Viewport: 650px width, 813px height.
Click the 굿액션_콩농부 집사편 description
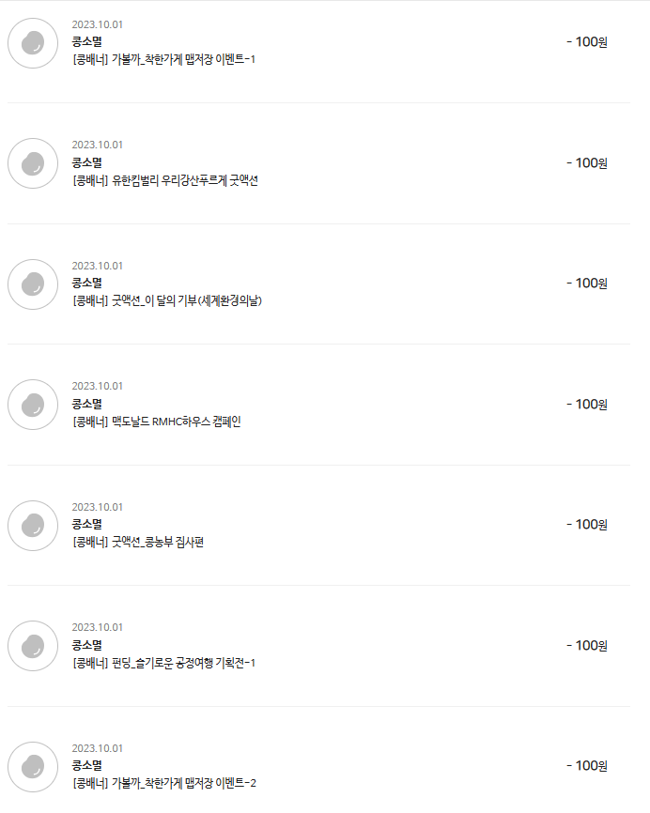tap(137, 543)
